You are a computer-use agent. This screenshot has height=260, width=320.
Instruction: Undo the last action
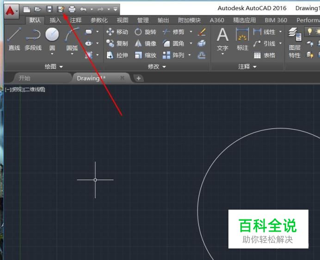coord(83,9)
